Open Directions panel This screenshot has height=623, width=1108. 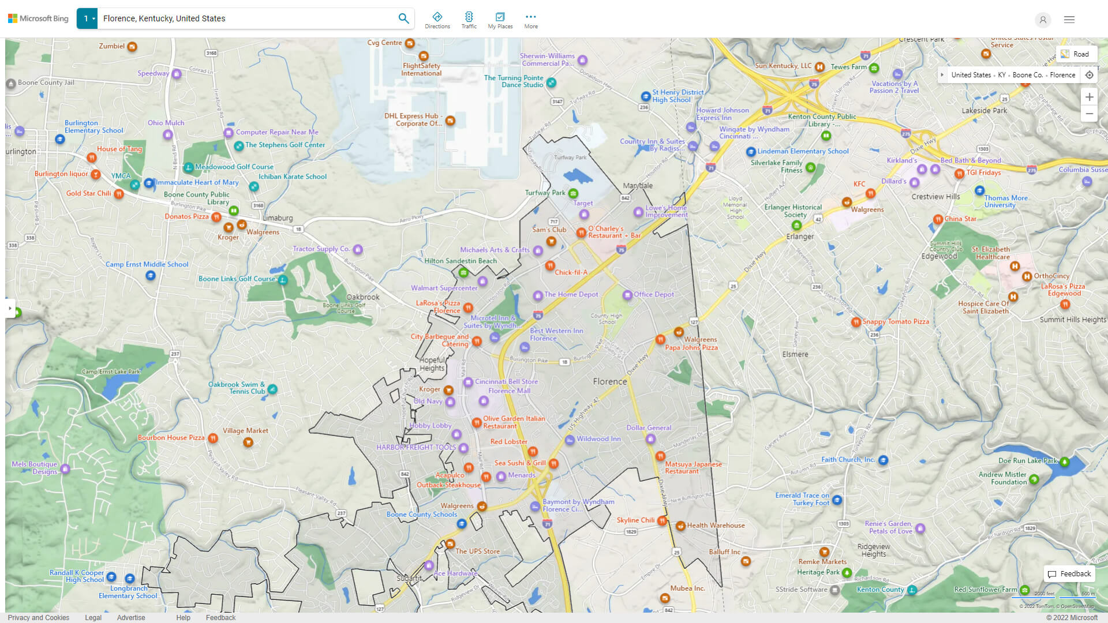click(x=437, y=20)
